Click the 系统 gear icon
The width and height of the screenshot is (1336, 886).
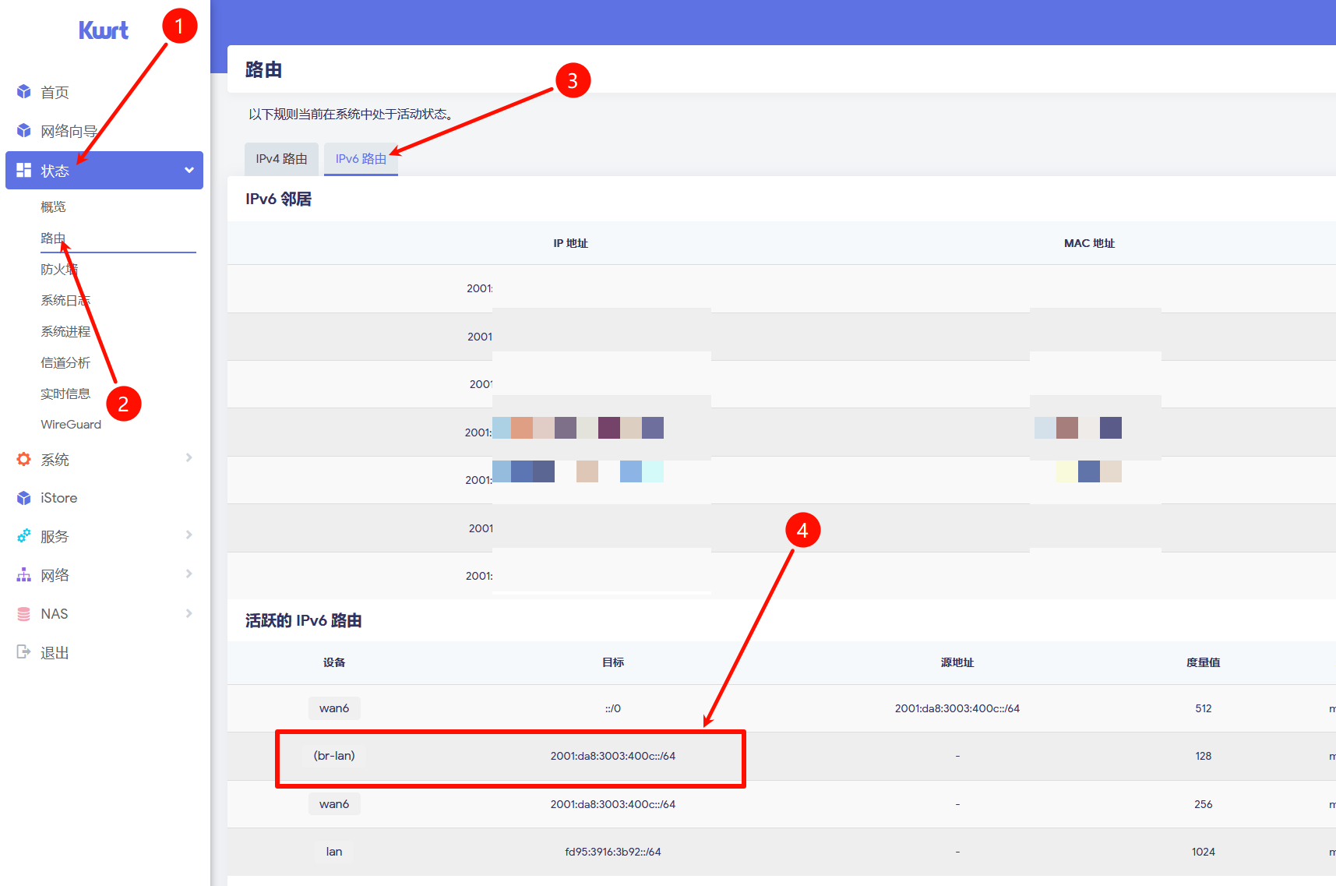coord(23,459)
